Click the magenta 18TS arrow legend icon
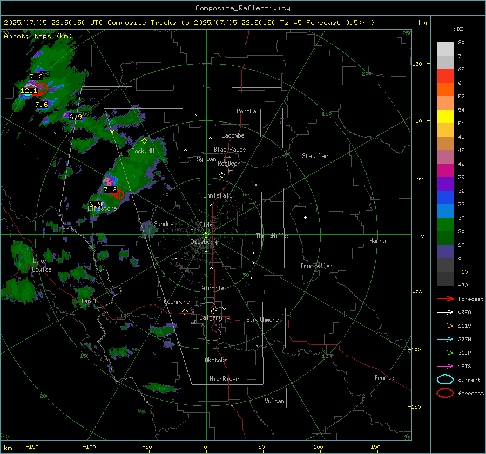 [445, 367]
